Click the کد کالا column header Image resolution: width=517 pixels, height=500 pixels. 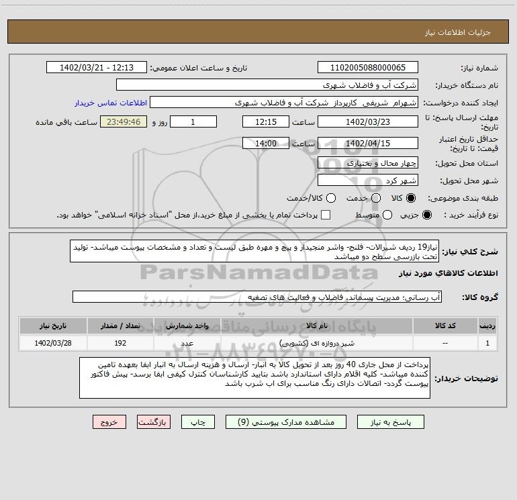[x=445, y=326]
